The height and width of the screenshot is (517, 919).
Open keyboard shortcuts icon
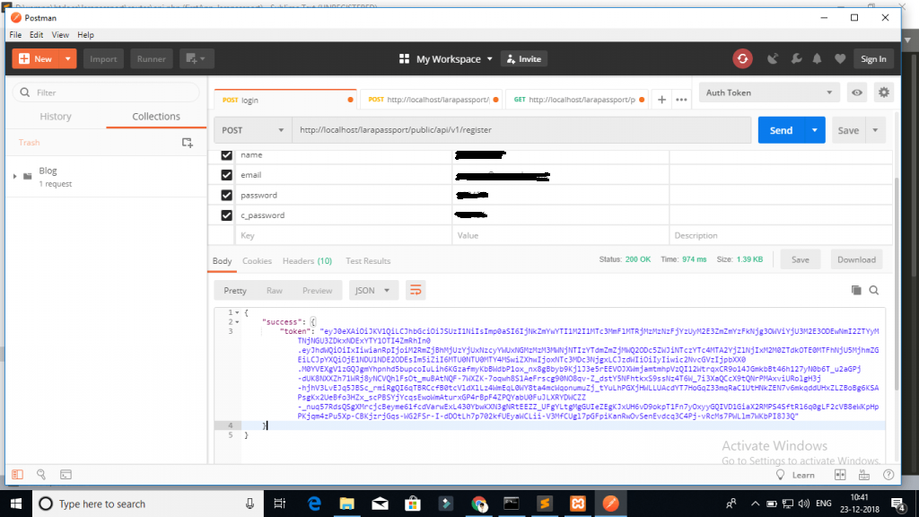pyautogui.click(x=864, y=475)
